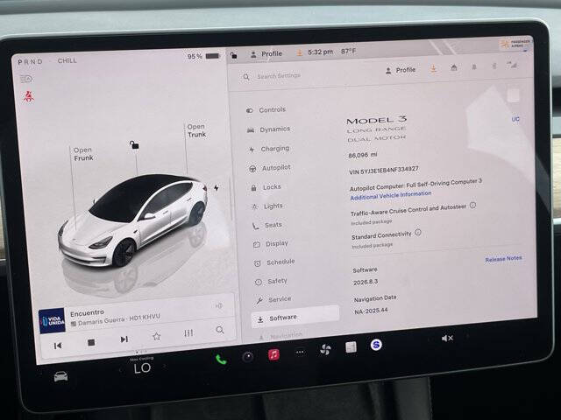This screenshot has width=561, height=420.
Task: Select the highlighted Software menu item
Action: (x=295, y=318)
